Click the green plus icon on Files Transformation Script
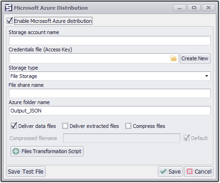Viewport: 220px width, 183px height. (x=16, y=151)
